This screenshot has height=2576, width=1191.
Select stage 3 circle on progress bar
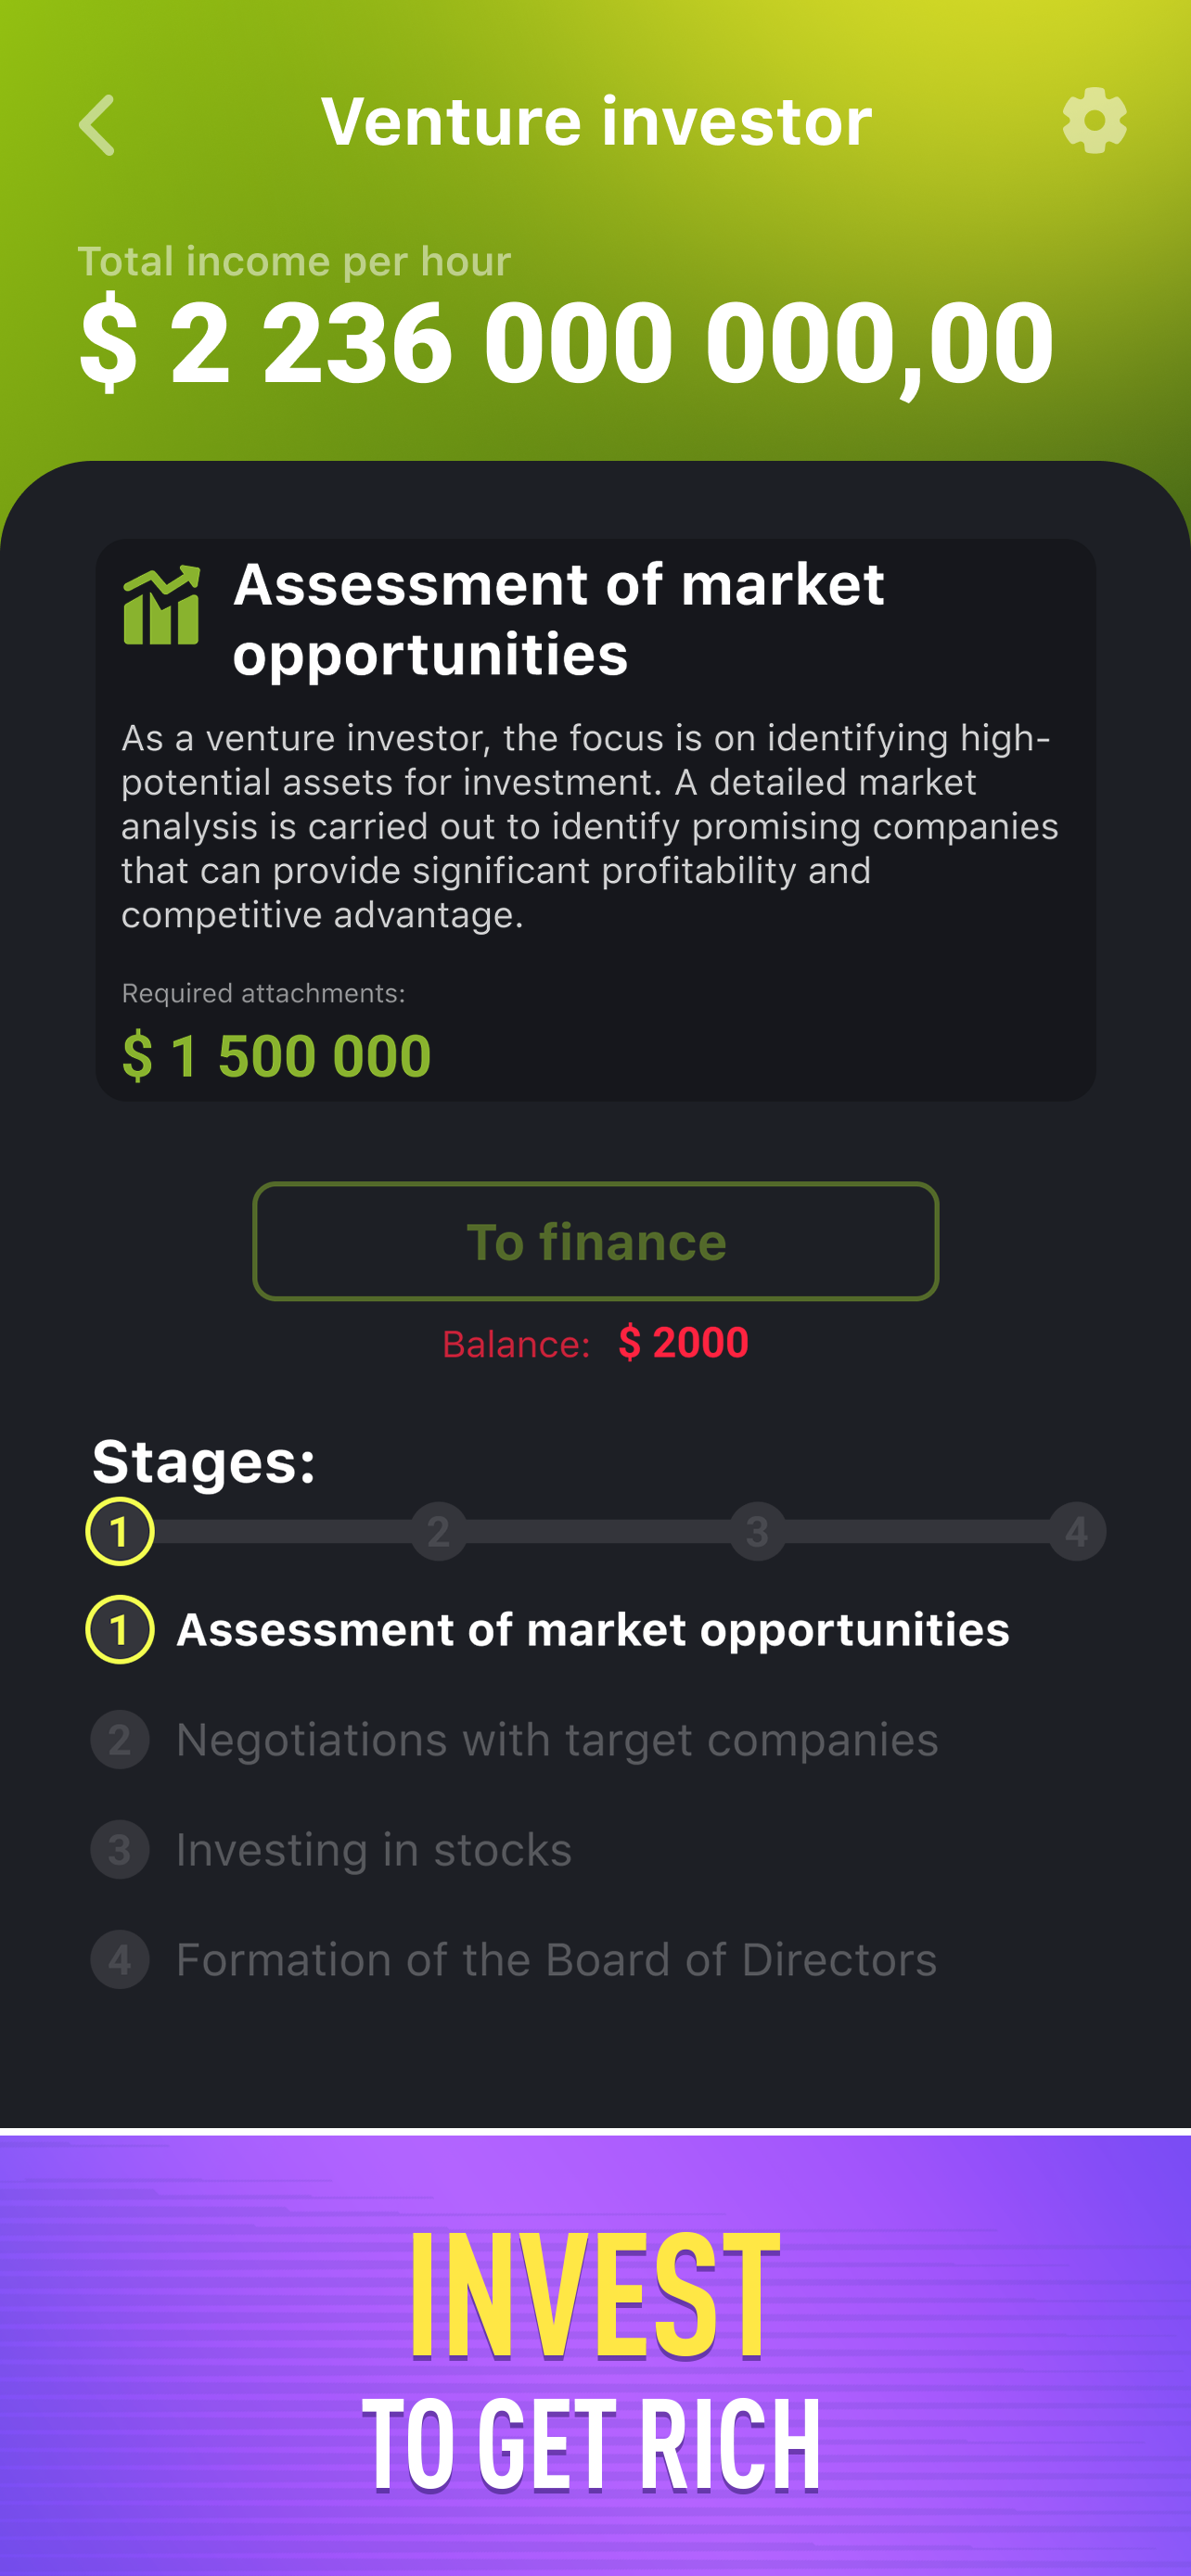(757, 1531)
